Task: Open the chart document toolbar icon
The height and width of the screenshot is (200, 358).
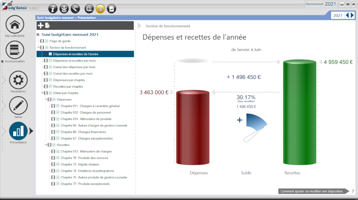Action: [x=112, y=9]
